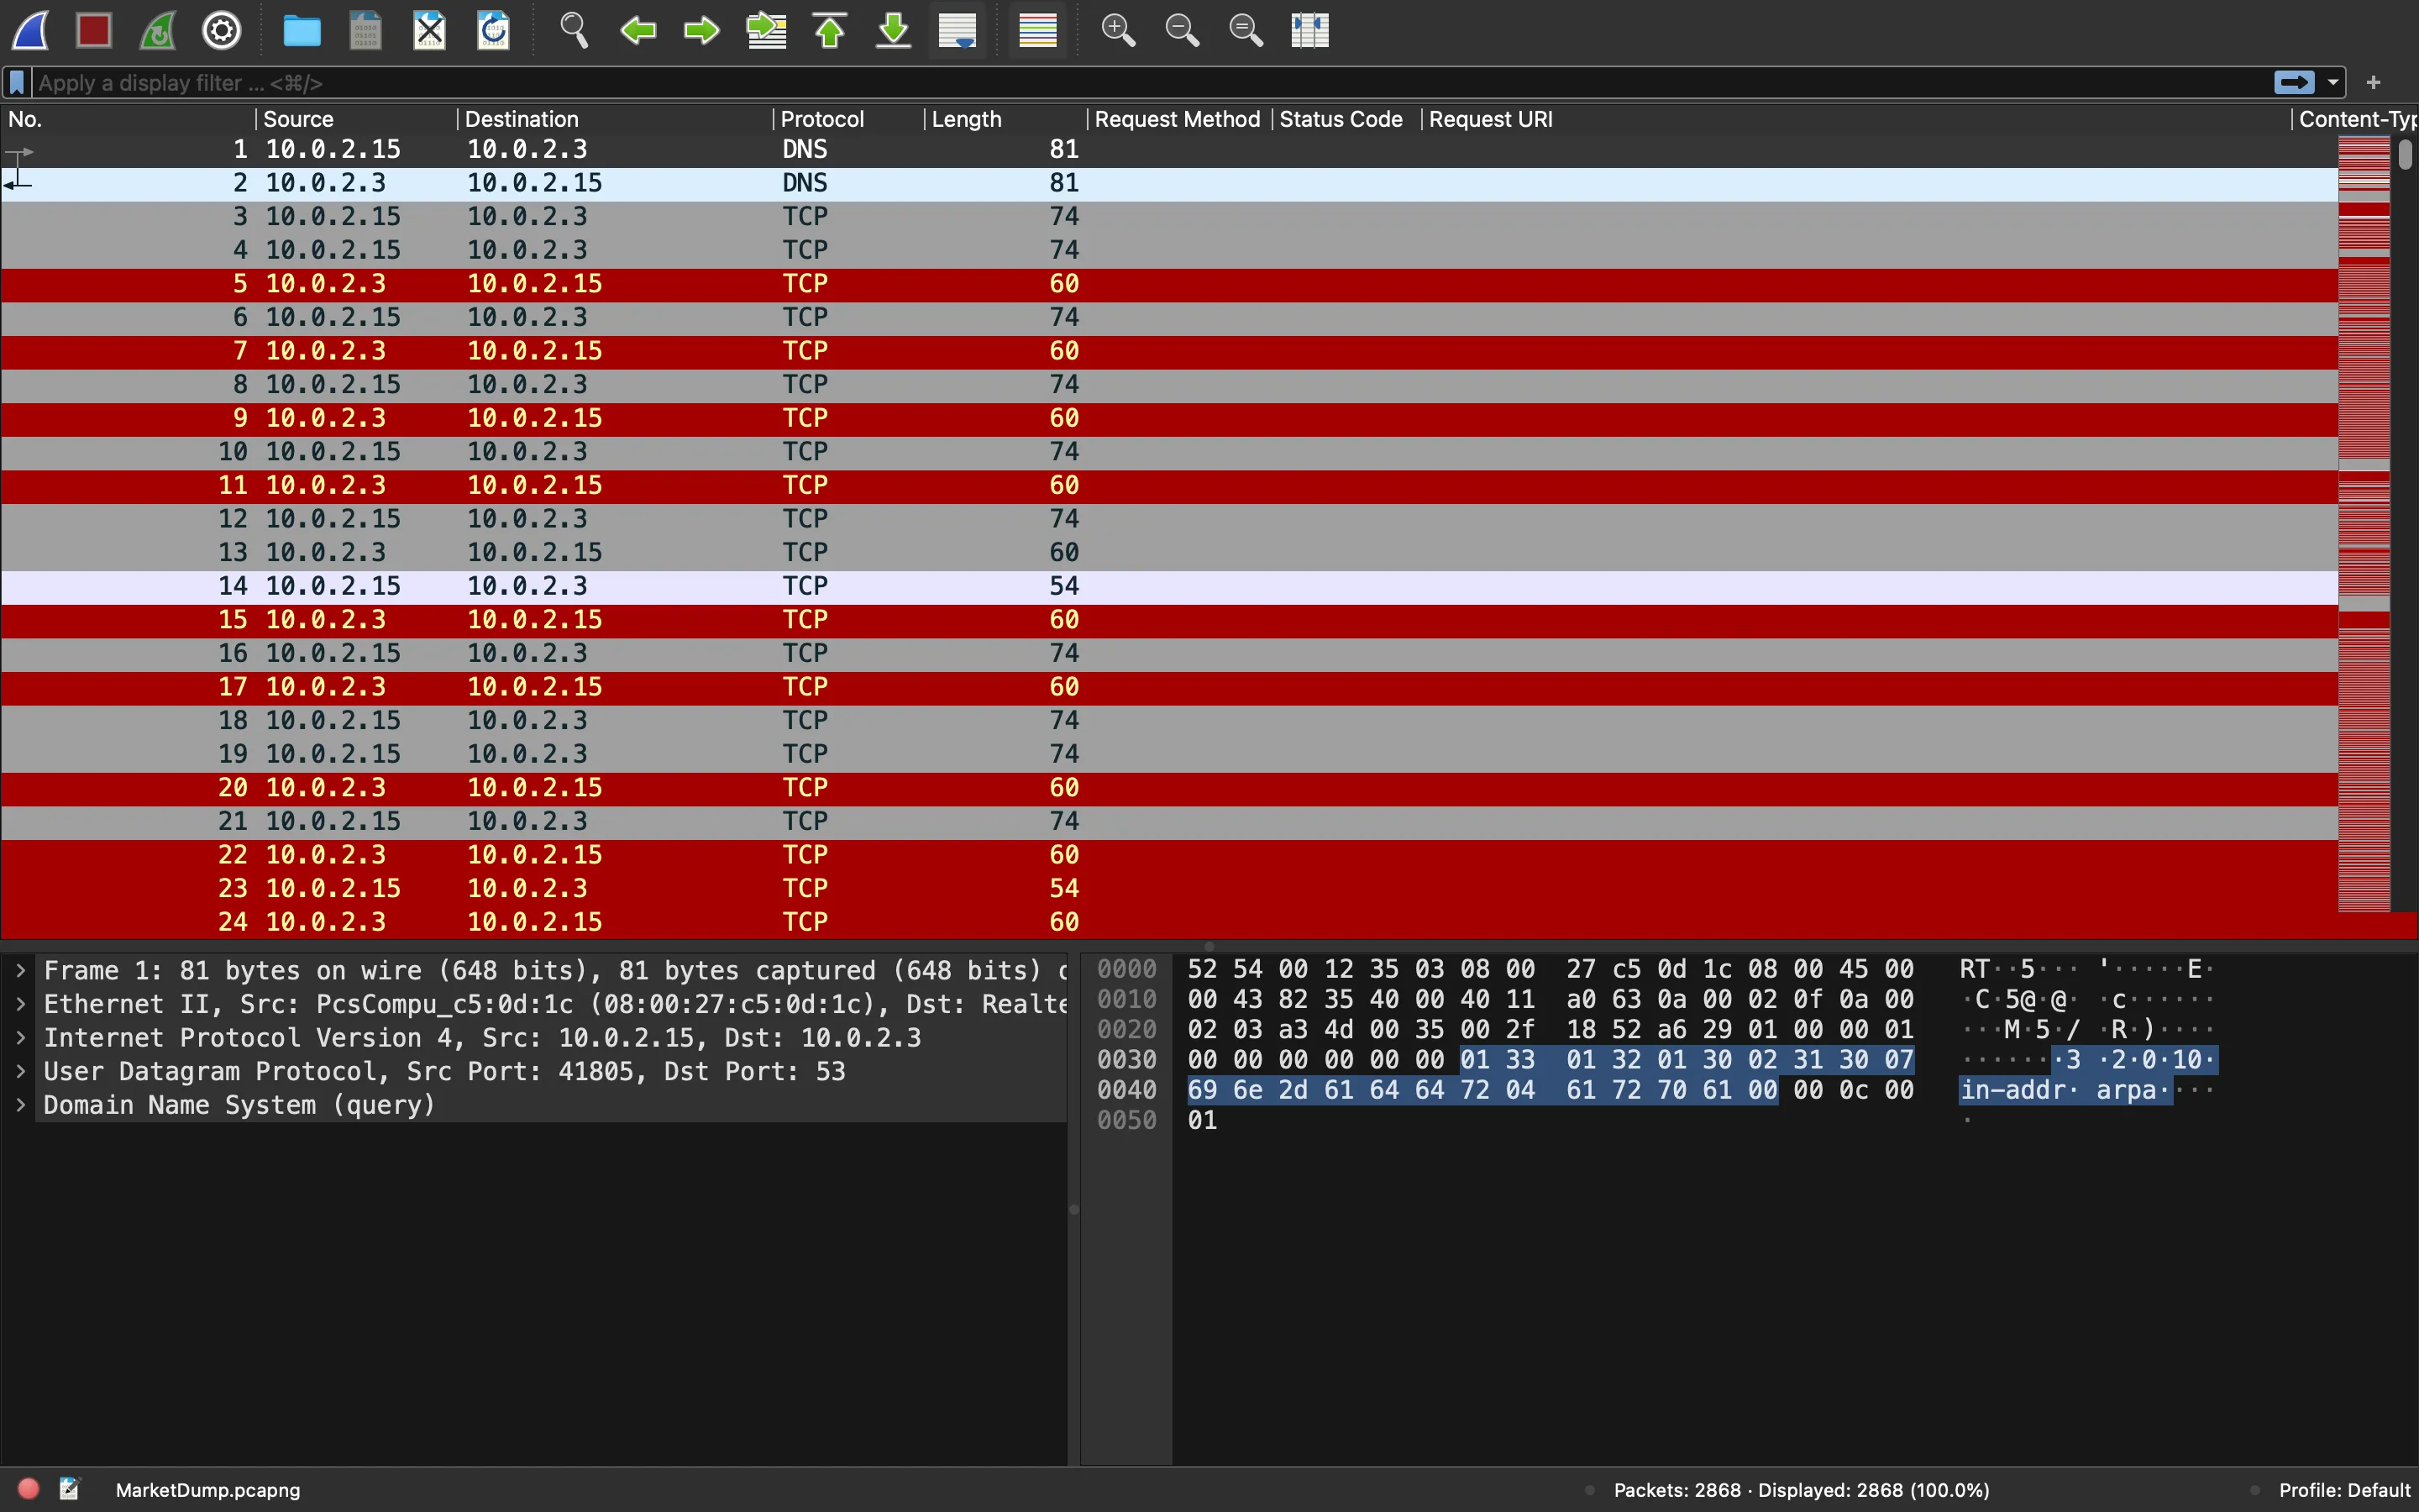Go forward in packet history arrow
The width and height of the screenshot is (2419, 1512).
tap(701, 30)
